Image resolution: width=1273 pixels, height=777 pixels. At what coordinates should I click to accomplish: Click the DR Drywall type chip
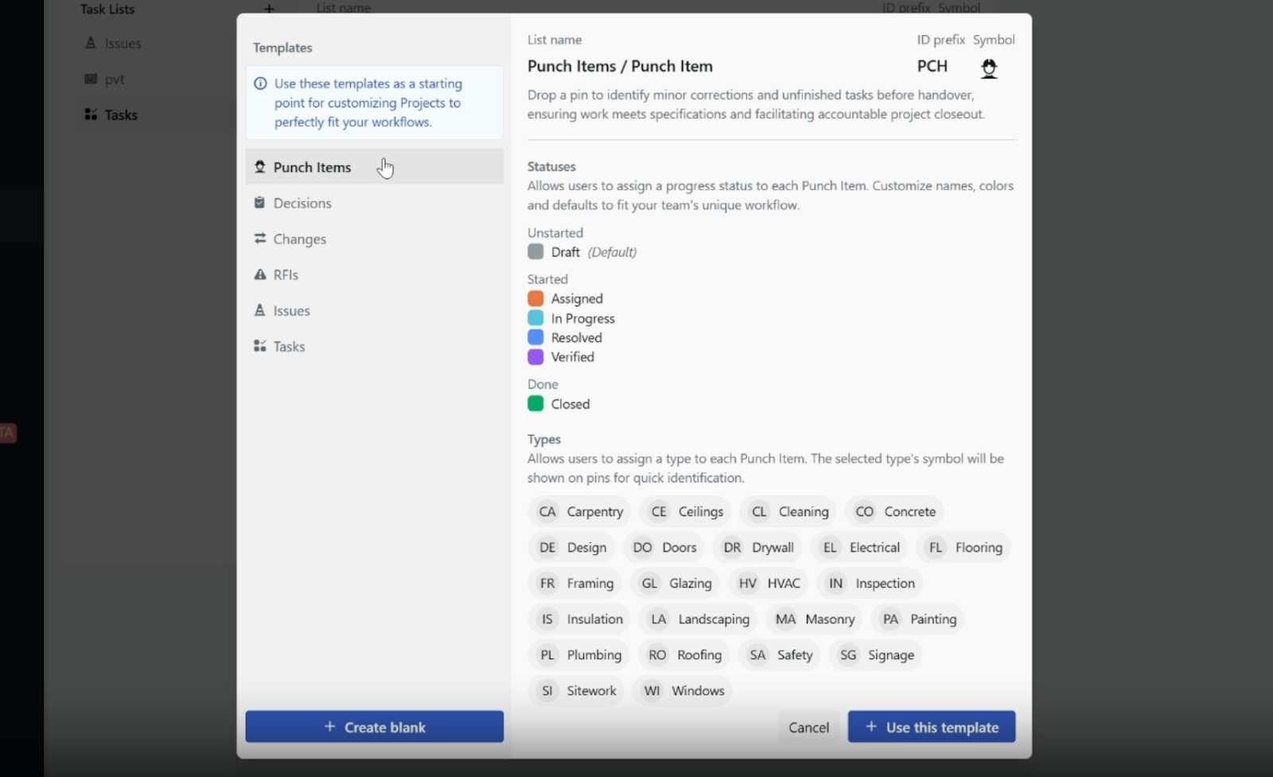[x=757, y=548]
